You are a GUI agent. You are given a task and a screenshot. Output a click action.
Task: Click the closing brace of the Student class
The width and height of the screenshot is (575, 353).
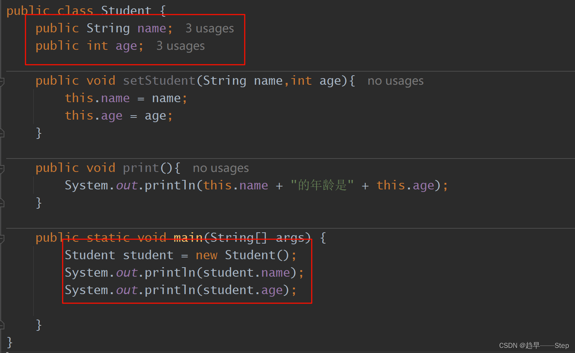[x=9, y=342]
